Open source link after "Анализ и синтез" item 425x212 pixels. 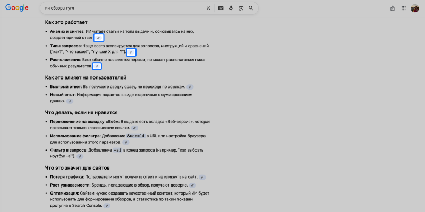tap(98, 38)
